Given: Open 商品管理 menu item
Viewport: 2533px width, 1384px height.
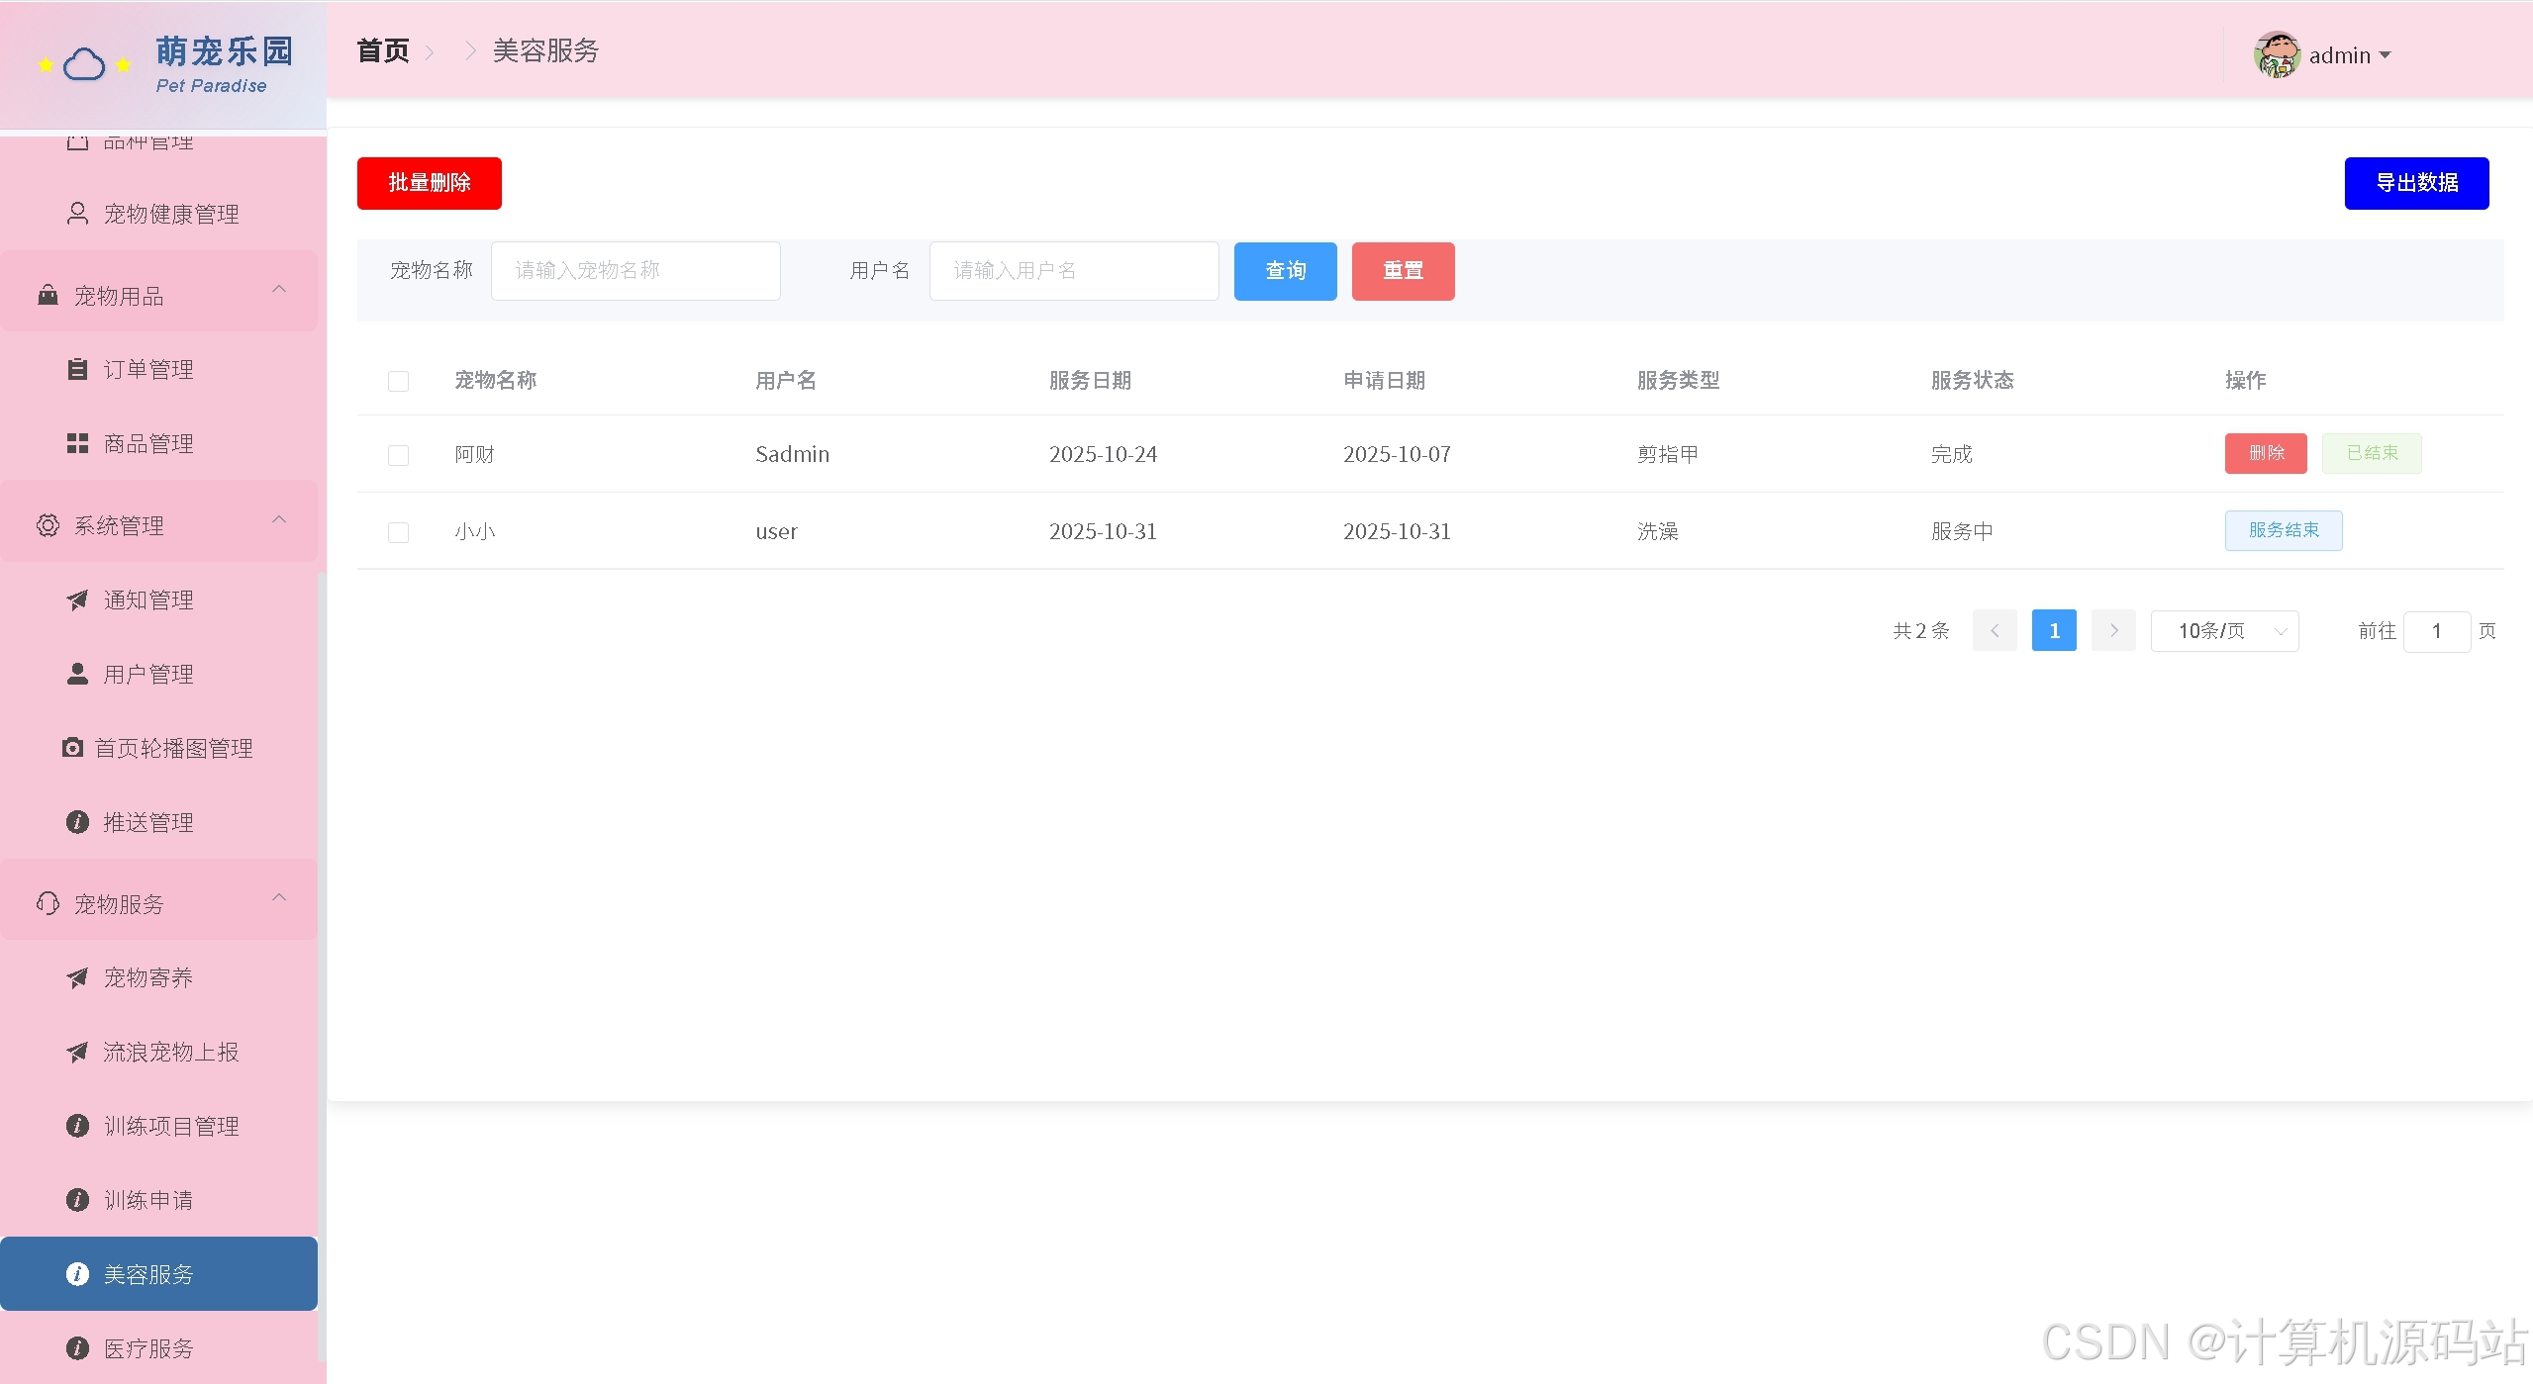Looking at the screenshot, I should (158, 443).
